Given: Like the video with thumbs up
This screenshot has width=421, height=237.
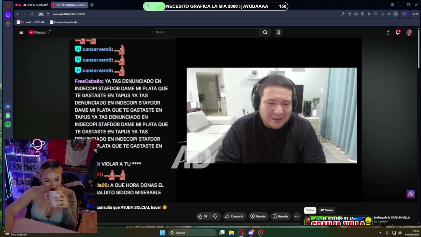Looking at the screenshot, I should point(203,216).
